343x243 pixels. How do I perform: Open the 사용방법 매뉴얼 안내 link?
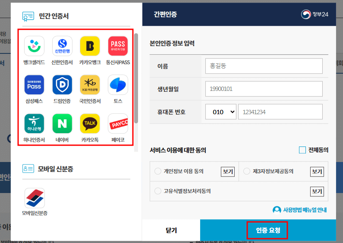pyautogui.click(x=305, y=210)
